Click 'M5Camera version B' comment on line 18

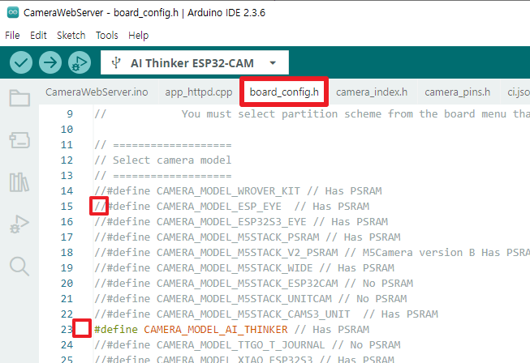tap(419, 253)
